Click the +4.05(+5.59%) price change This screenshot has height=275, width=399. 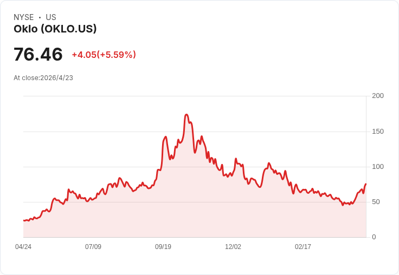coord(104,55)
